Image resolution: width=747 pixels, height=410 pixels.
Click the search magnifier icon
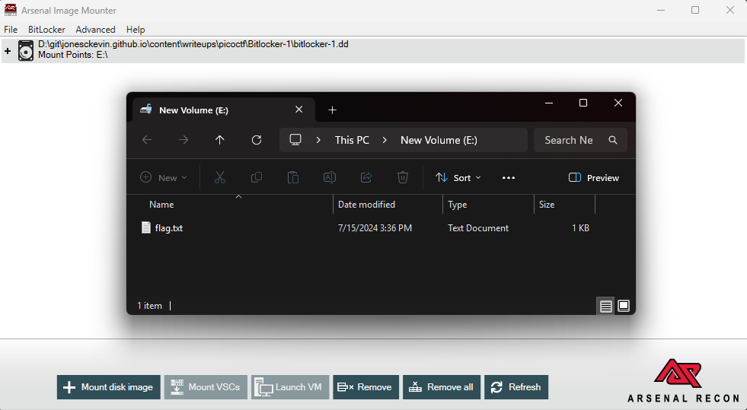coord(613,140)
